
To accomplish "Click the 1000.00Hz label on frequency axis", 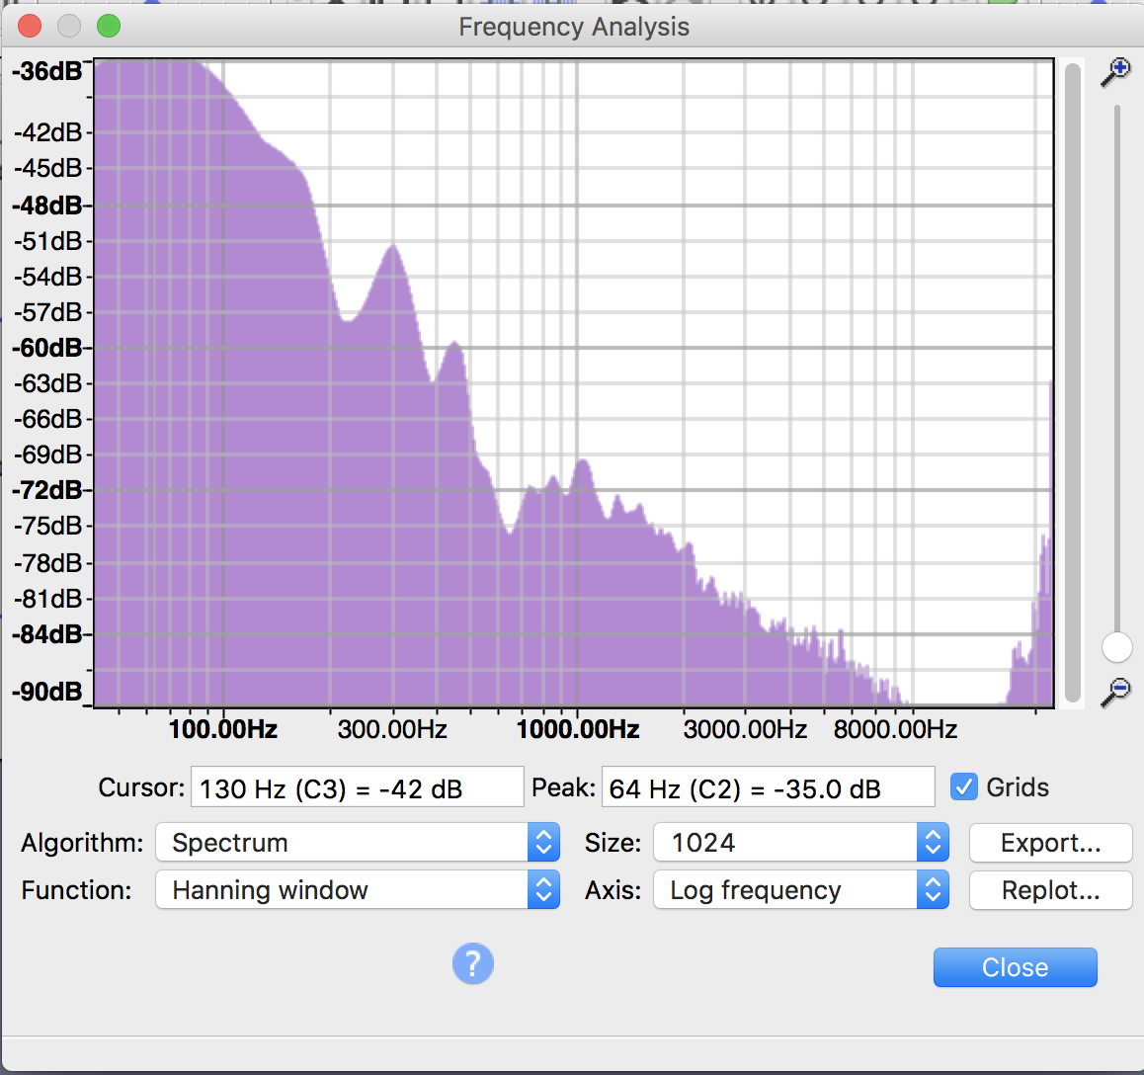I will click(578, 730).
